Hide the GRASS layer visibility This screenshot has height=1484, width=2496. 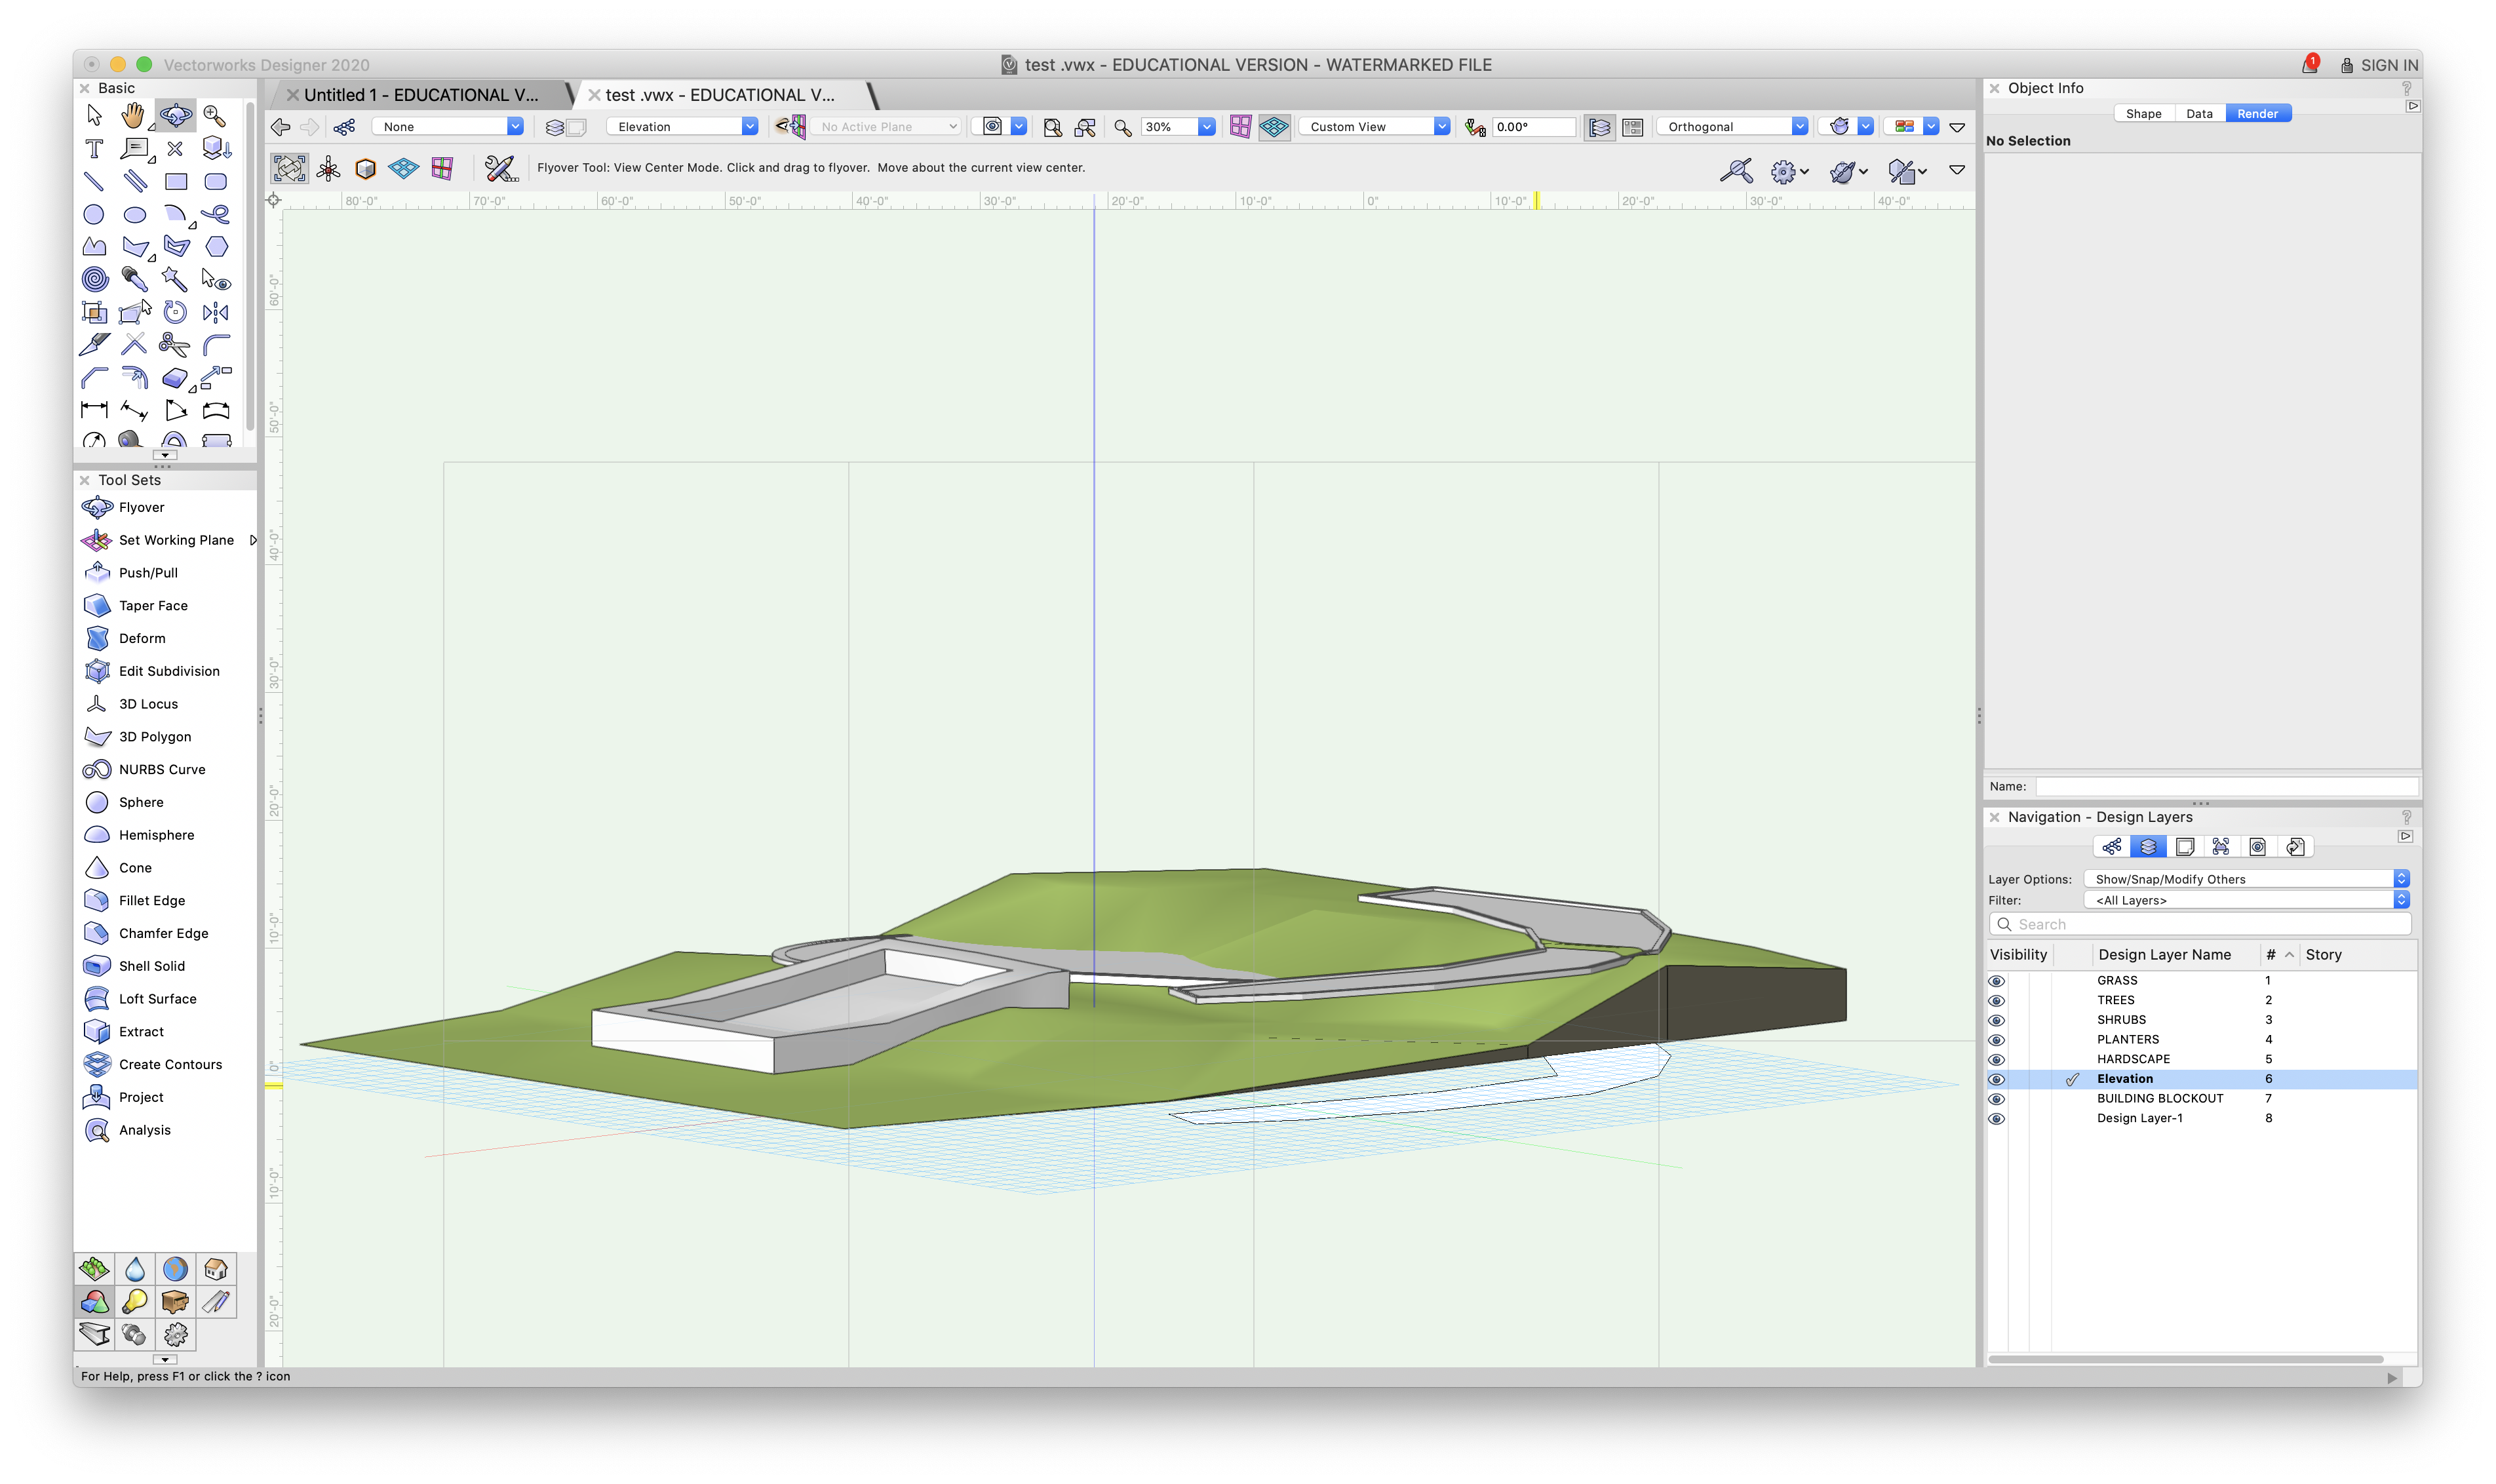[1997, 980]
